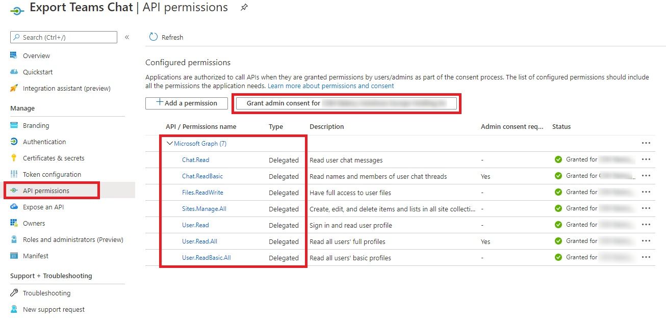Image resolution: width=666 pixels, height=326 pixels.
Task: Open the Files.ReadWrite permission link
Action: [202, 192]
